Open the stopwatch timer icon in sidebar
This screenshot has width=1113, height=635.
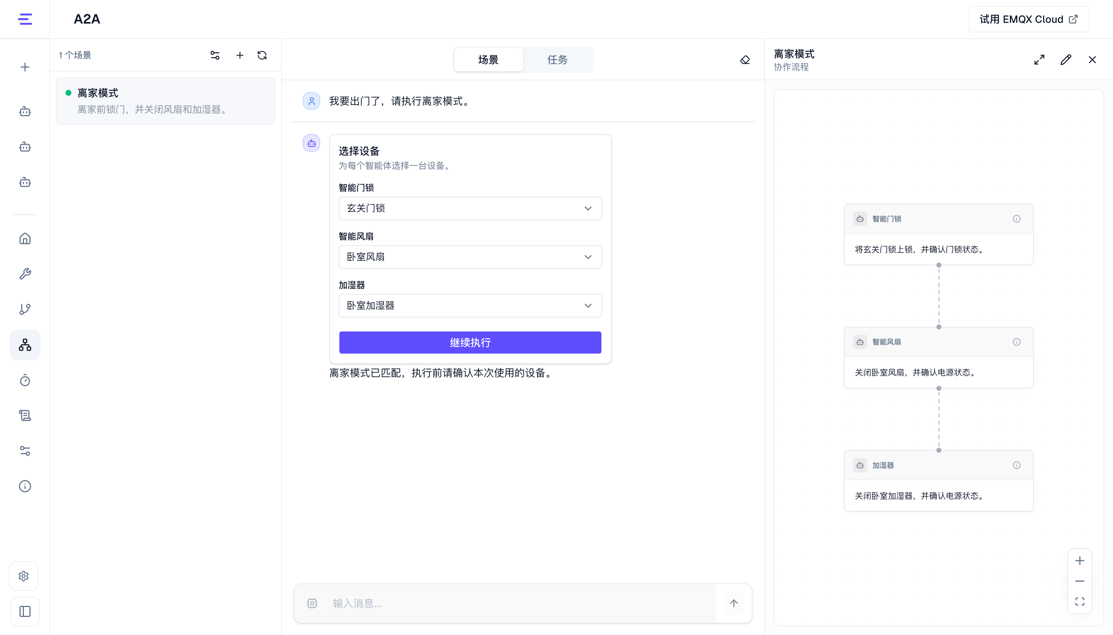tap(25, 380)
